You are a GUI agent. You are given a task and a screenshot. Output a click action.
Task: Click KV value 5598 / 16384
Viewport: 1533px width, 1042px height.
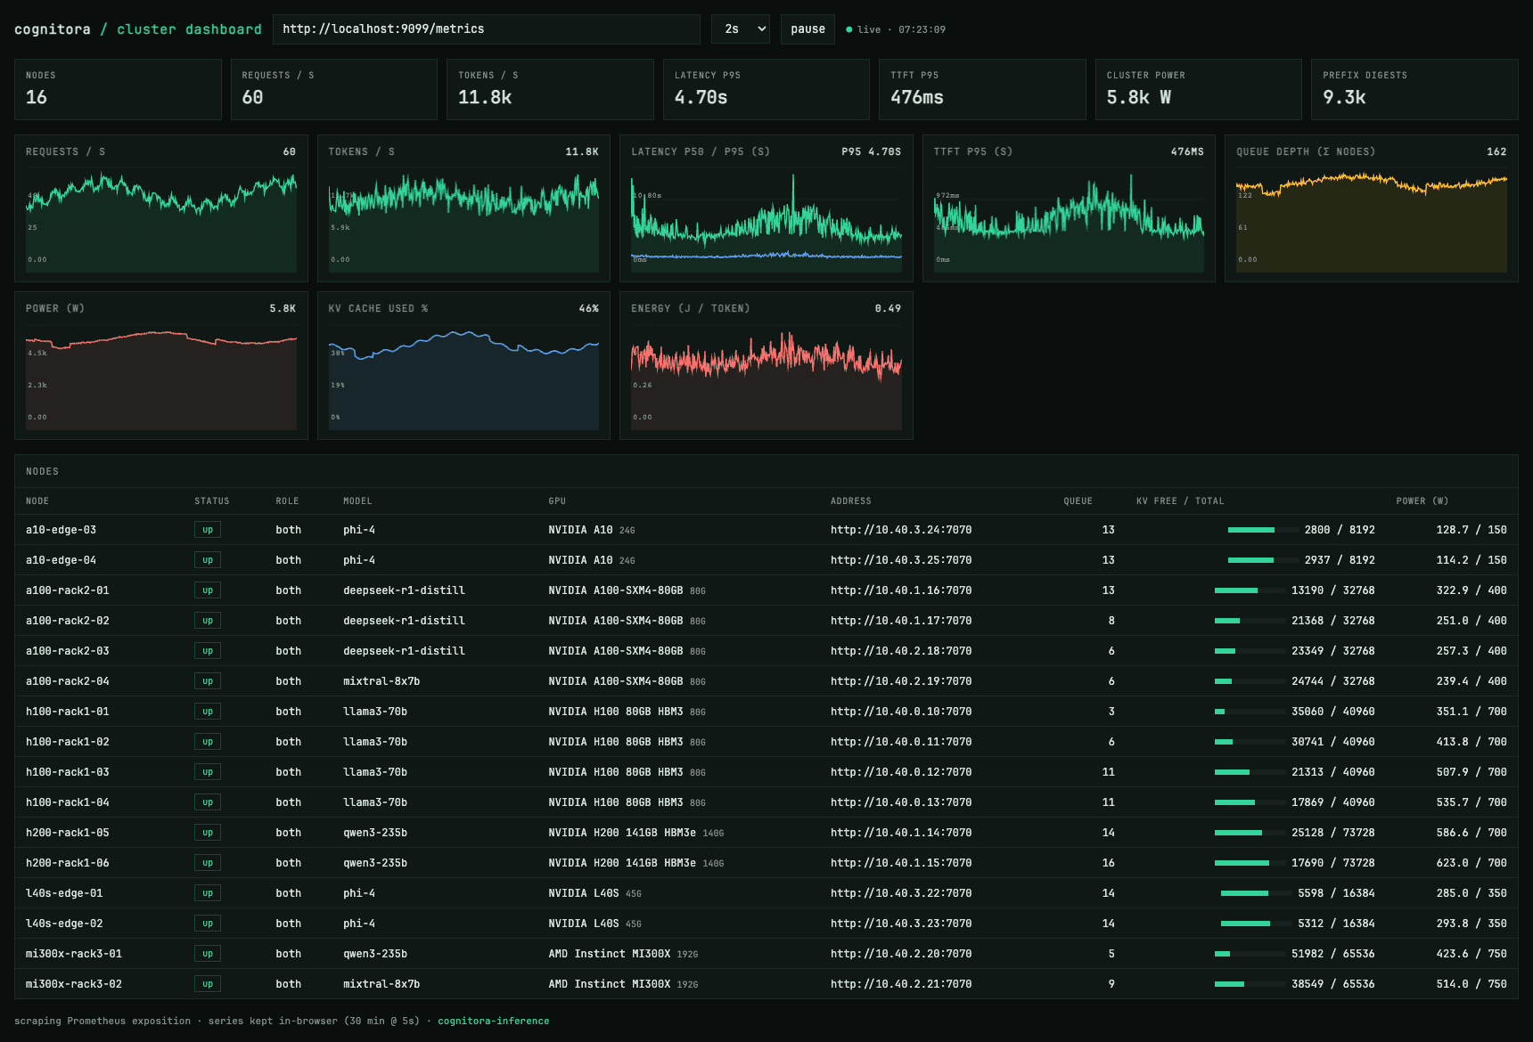click(x=1336, y=893)
